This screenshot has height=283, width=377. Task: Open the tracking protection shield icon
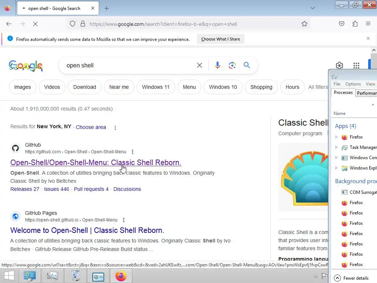point(73,24)
